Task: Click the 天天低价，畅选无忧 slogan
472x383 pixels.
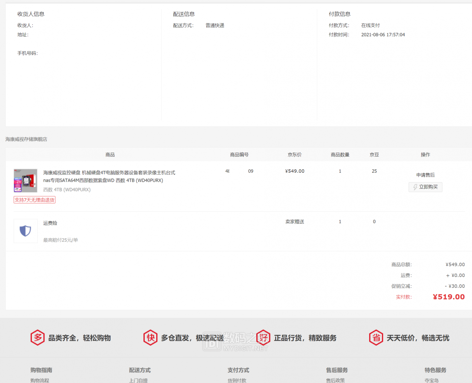Action: (418, 338)
